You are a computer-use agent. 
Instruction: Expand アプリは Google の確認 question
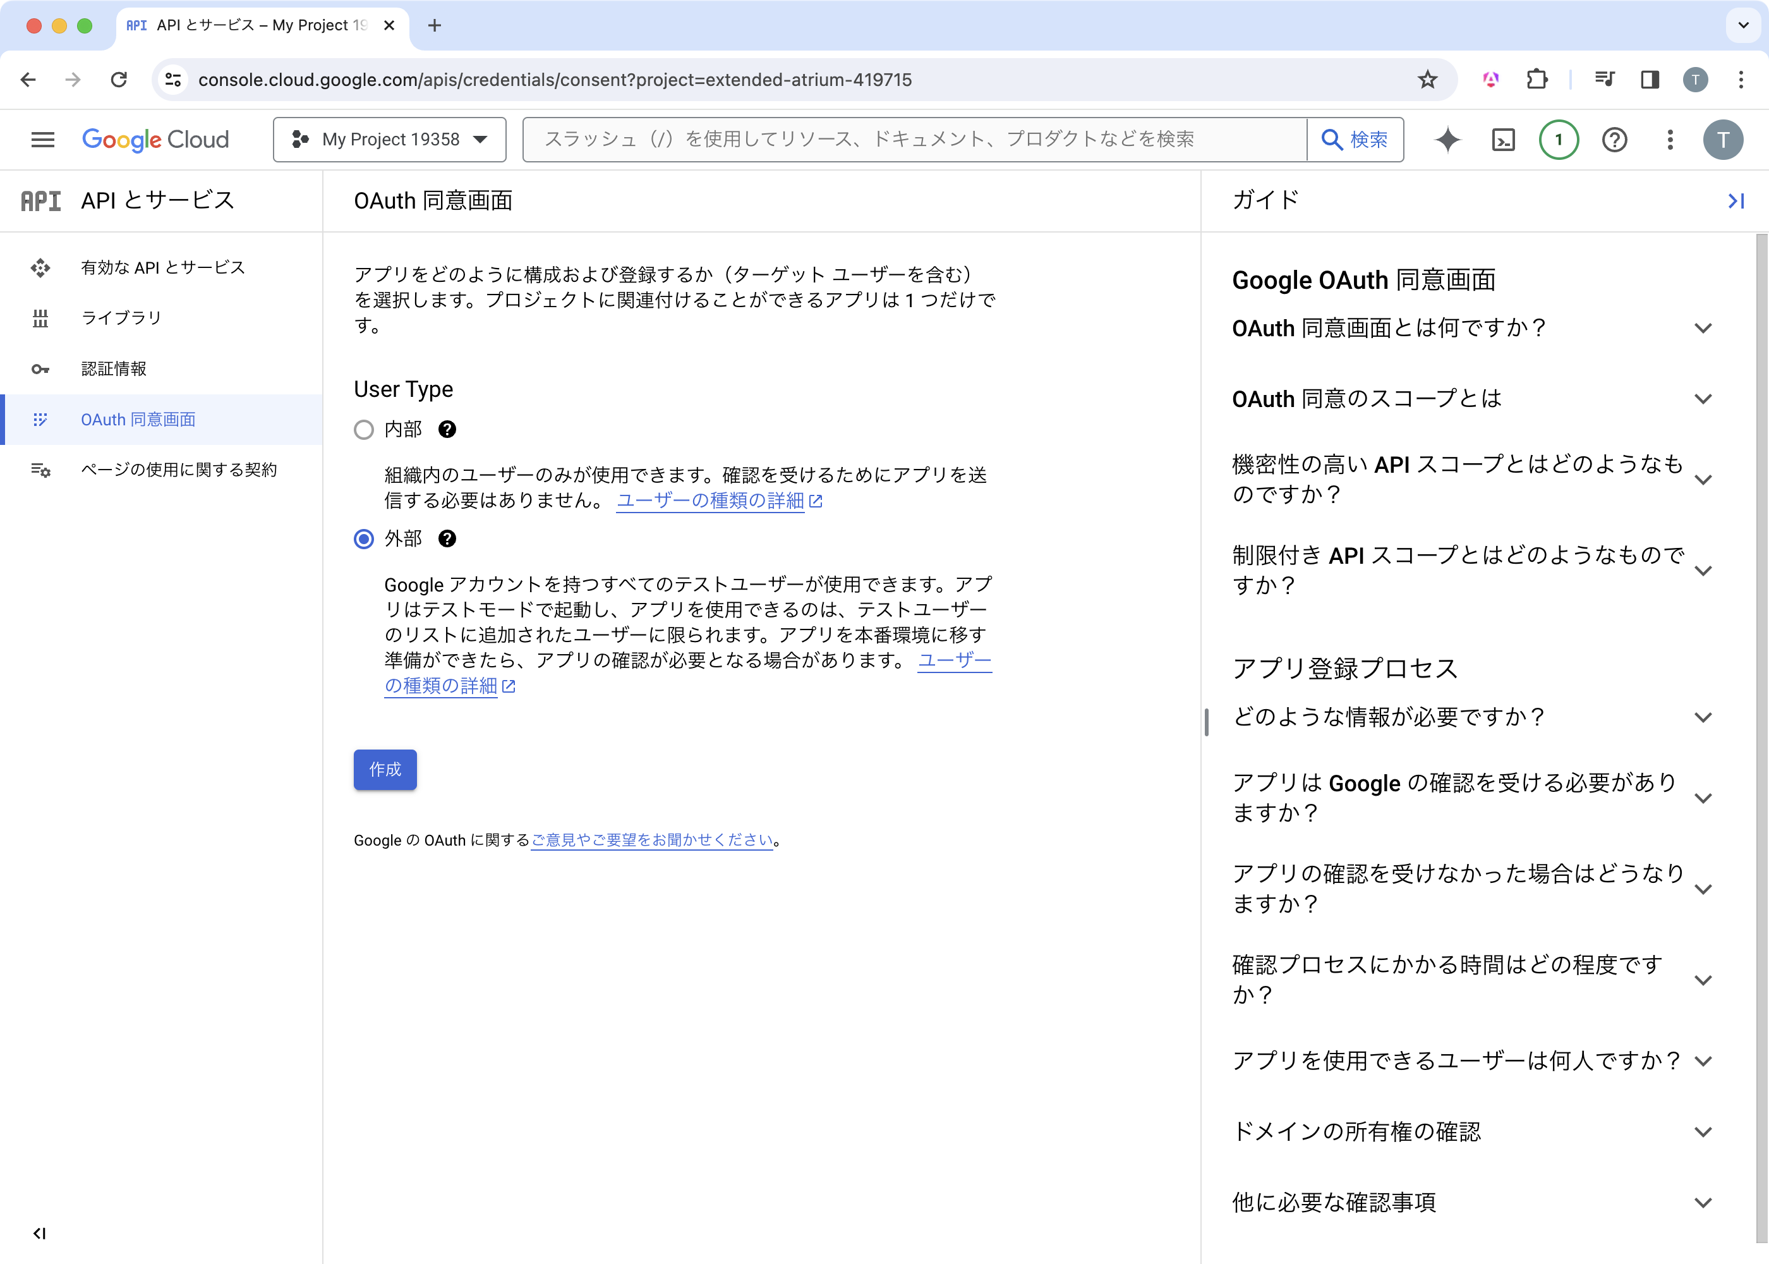point(1473,798)
